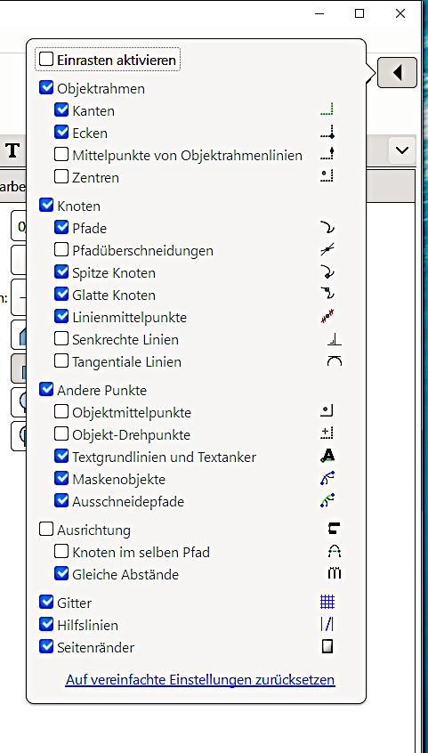This screenshot has width=428, height=753.
Task: Maximize the application window
Action: 359,14
